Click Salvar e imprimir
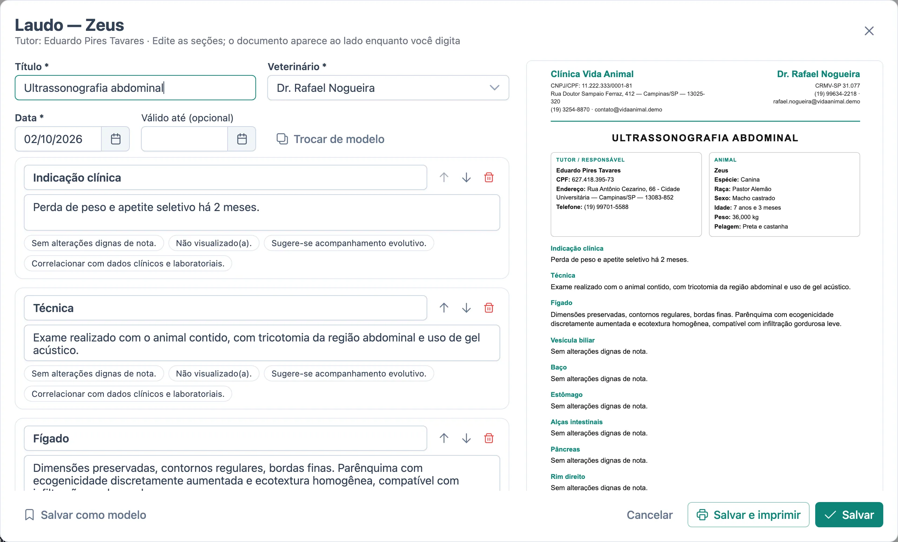The image size is (898, 542). 748,515
